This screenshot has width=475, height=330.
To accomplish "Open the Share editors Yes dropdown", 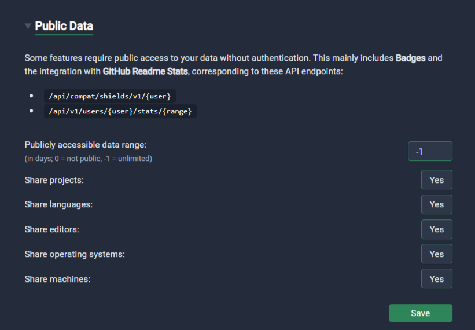I will tap(437, 229).
